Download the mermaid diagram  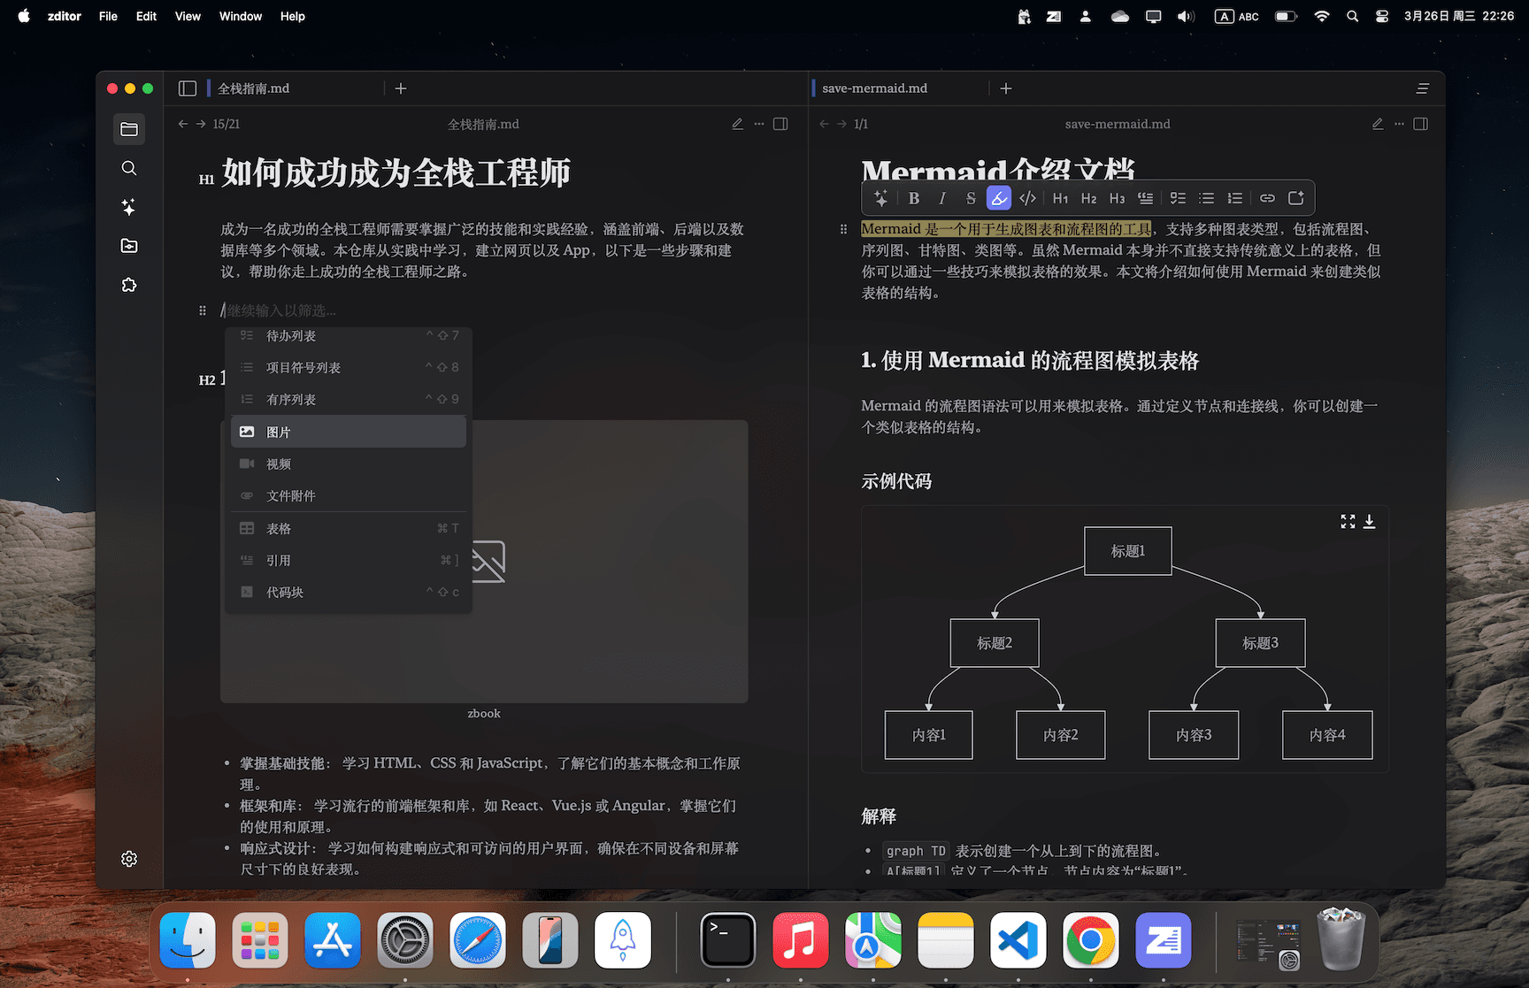coord(1369,522)
